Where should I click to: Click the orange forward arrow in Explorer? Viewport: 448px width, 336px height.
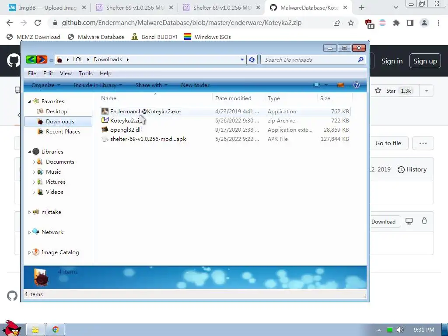tap(42, 59)
